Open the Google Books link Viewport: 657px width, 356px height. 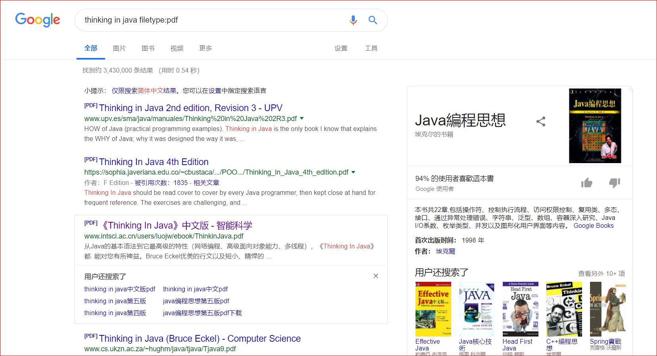coord(594,225)
